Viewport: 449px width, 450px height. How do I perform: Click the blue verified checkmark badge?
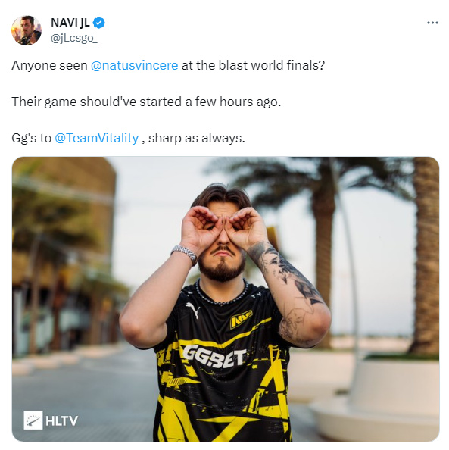click(x=99, y=23)
